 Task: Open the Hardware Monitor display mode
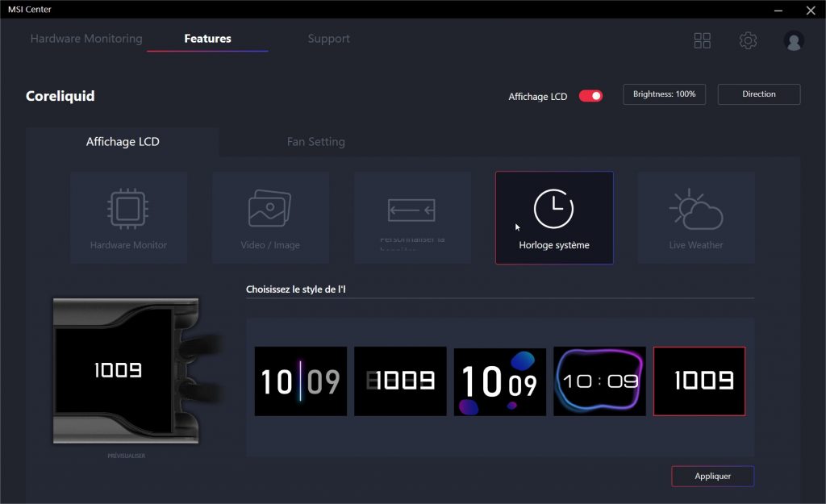click(128, 218)
